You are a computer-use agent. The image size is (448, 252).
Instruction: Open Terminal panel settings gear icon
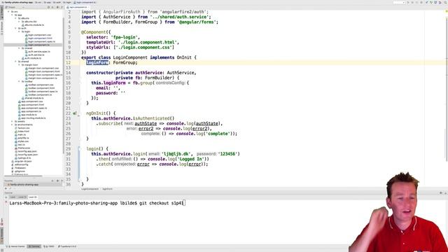tap(441, 193)
